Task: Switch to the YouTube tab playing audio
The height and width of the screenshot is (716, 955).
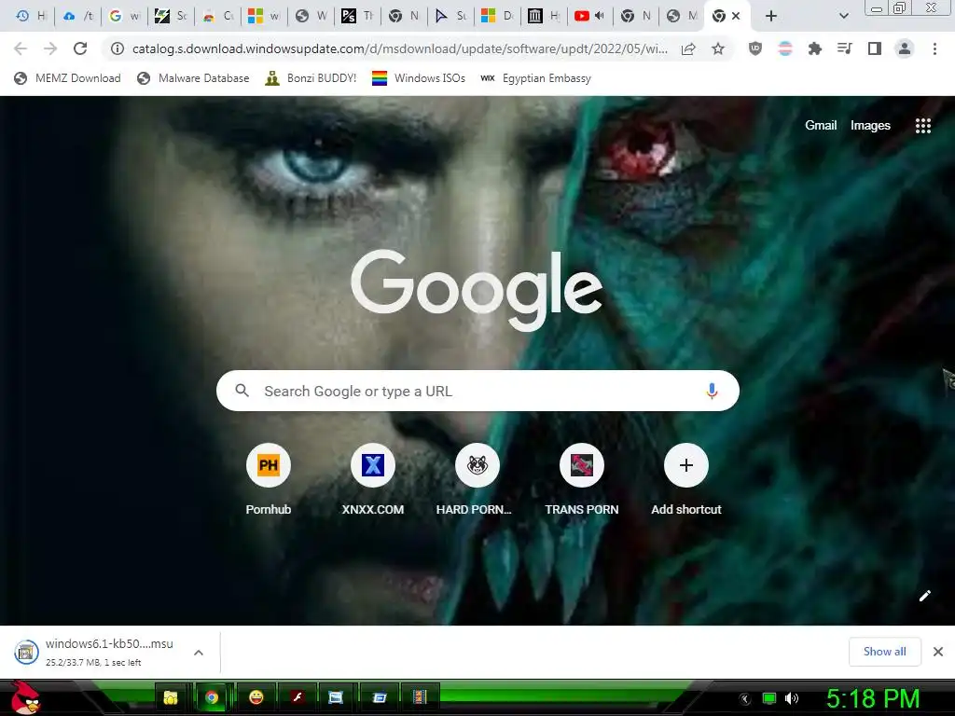Action: click(589, 16)
